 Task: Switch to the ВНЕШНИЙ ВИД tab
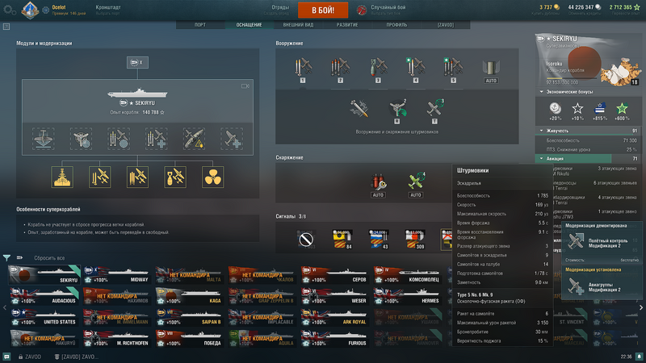pos(298,25)
